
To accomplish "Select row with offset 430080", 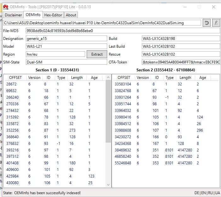I will coord(55,183).
